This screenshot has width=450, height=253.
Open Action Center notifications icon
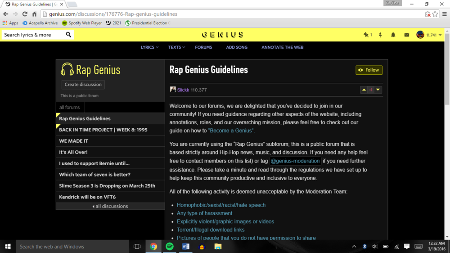(407, 246)
